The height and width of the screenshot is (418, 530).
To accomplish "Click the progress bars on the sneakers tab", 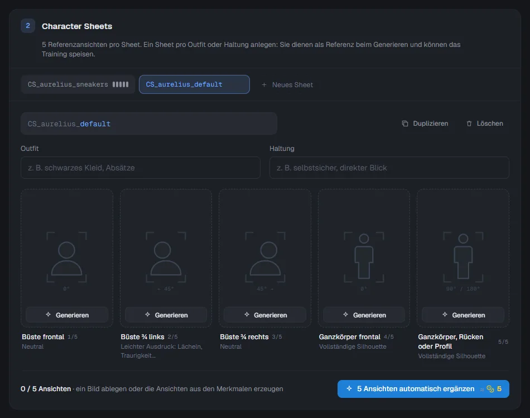I will pos(121,84).
